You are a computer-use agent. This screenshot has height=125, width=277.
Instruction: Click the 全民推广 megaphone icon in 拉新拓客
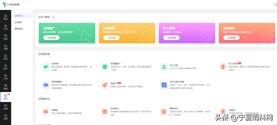(x=46, y=67)
